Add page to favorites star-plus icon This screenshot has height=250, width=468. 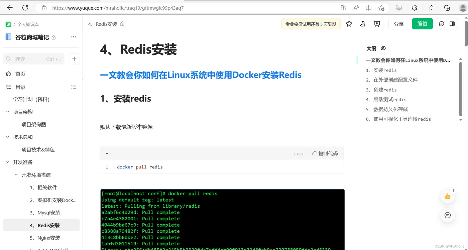(x=381, y=8)
